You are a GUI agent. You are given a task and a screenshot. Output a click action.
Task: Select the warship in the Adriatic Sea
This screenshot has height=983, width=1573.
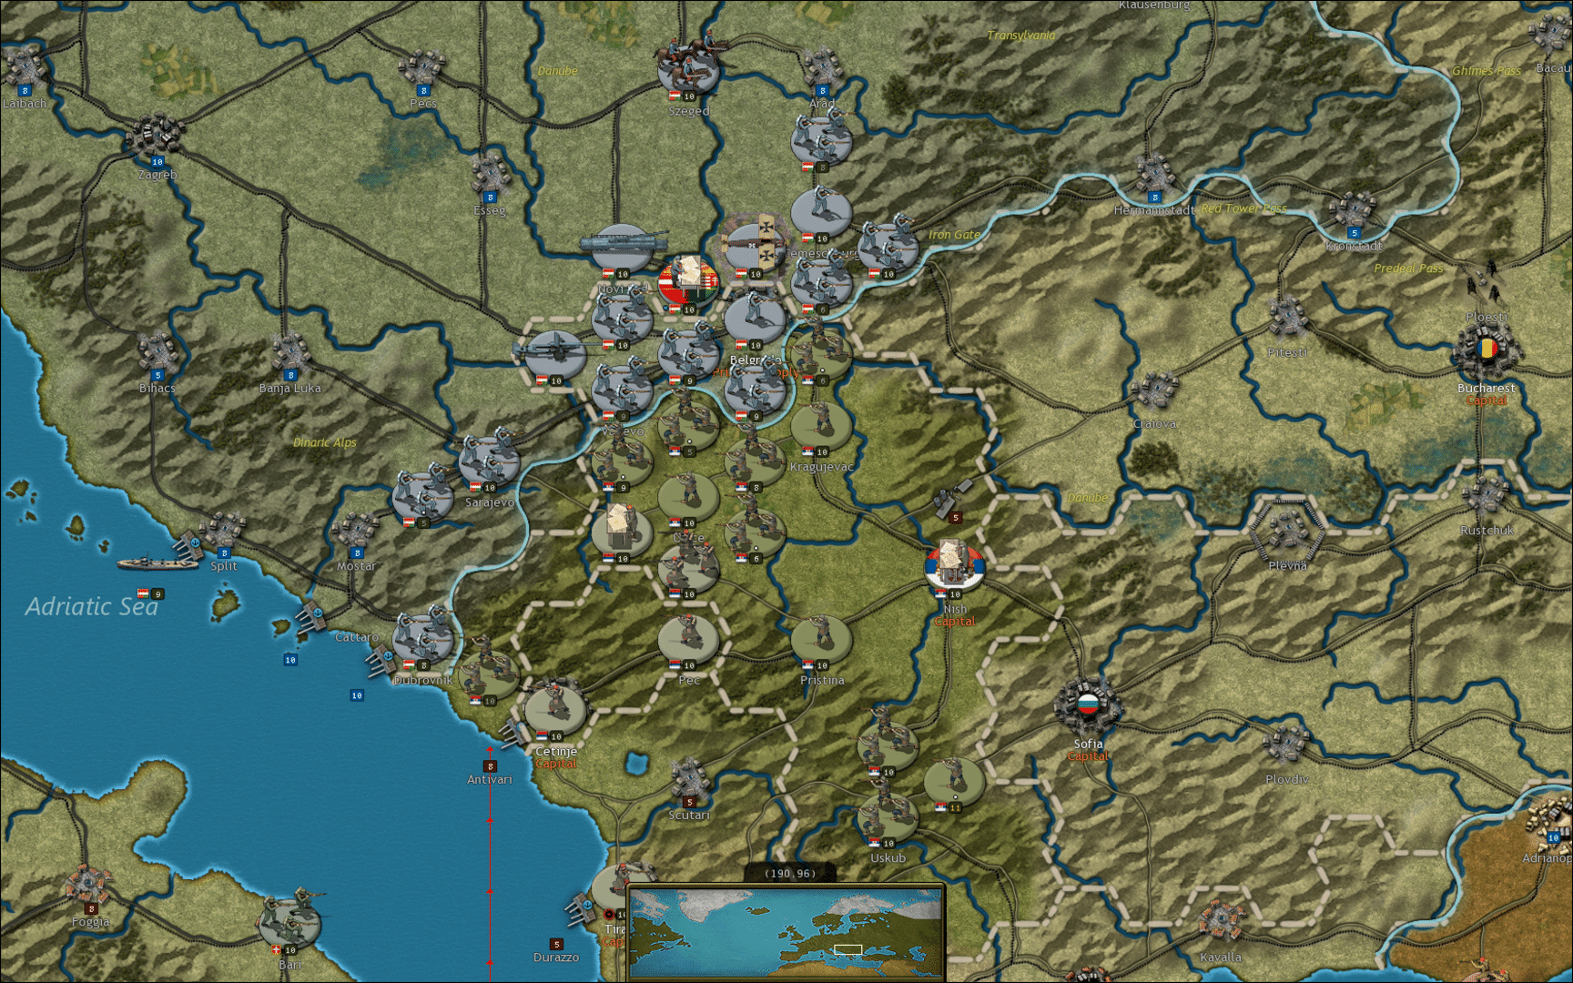click(x=157, y=563)
